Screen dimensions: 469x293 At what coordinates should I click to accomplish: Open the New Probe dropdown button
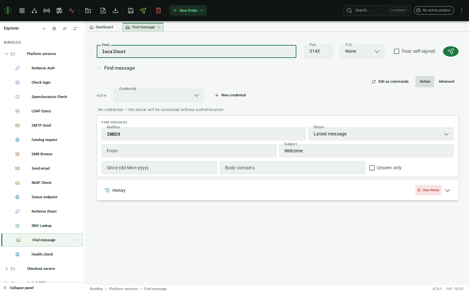coord(188,10)
